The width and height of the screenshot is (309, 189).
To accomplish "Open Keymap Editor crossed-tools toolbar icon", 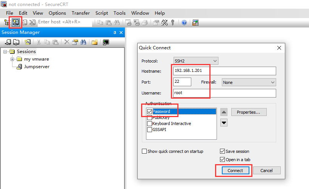I will (164, 23).
